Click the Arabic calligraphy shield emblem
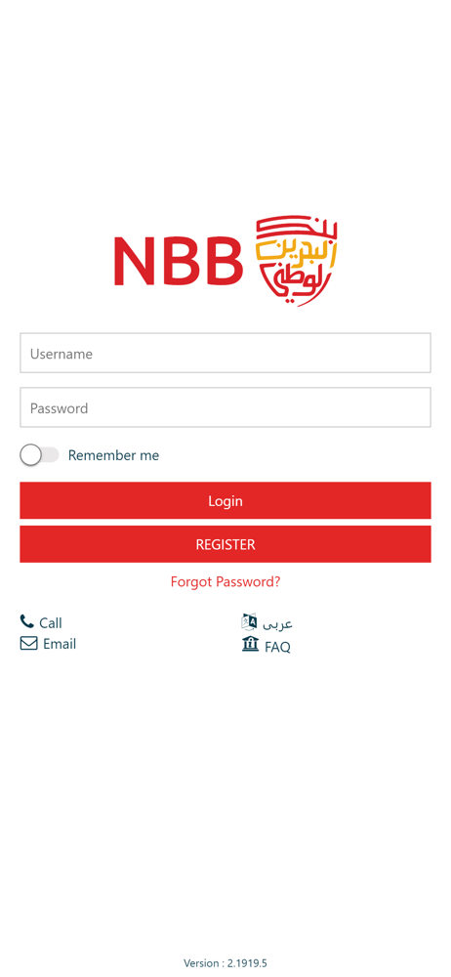This screenshot has width=451, height=977. tap(297, 261)
